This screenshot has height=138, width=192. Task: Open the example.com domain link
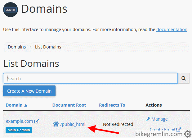20,121
